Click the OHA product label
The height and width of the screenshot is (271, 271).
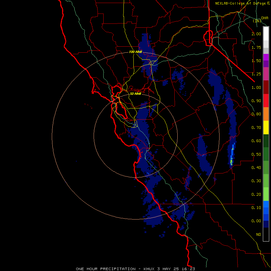pyautogui.click(x=265, y=18)
